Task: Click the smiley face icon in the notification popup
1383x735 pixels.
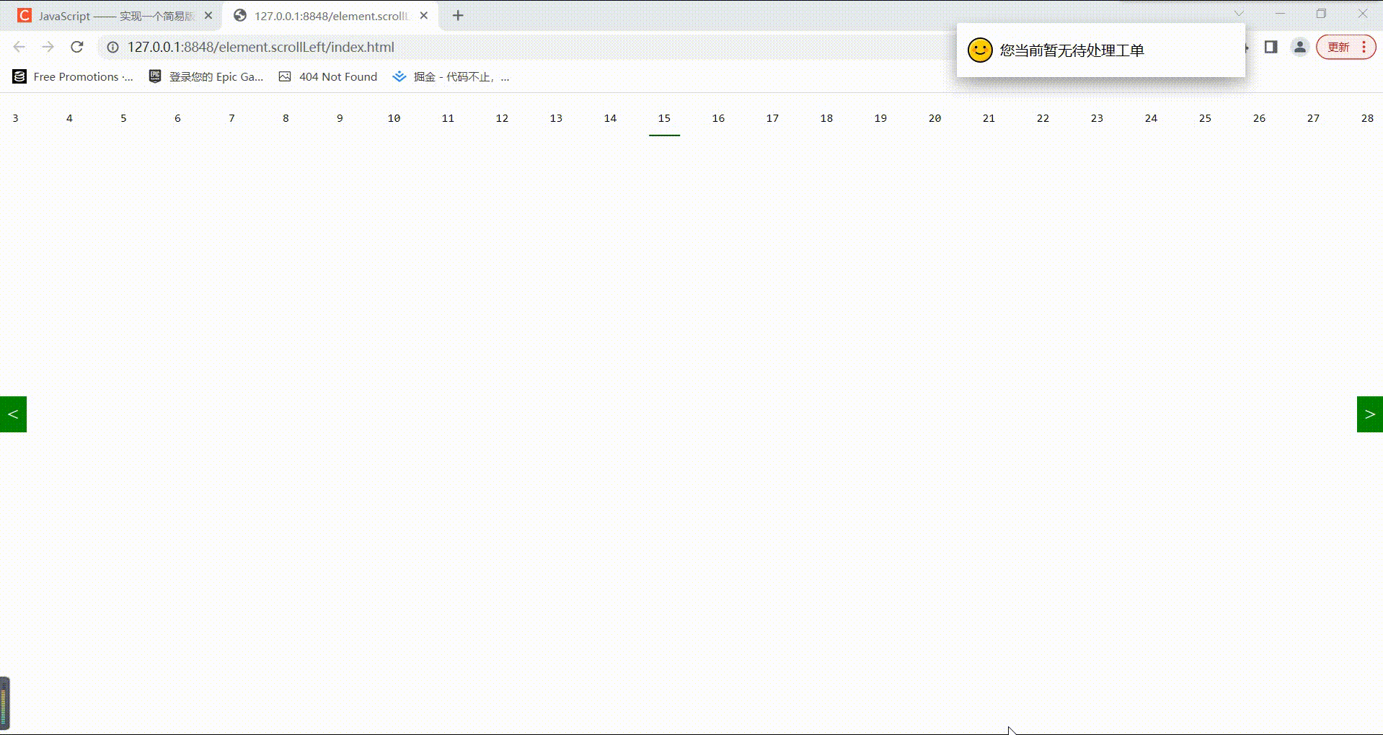Action: 978,50
